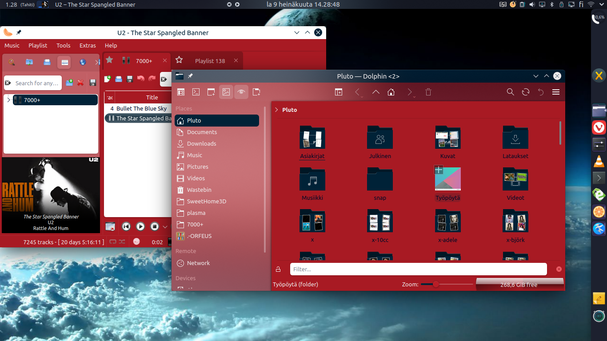Open the Playlist menu in Clementine
The width and height of the screenshot is (607, 341).
point(38,45)
